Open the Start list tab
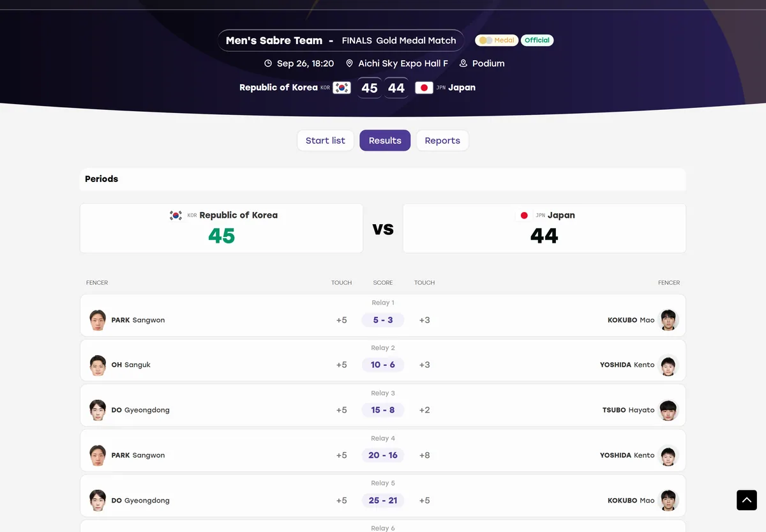The height and width of the screenshot is (532, 766). [326, 141]
